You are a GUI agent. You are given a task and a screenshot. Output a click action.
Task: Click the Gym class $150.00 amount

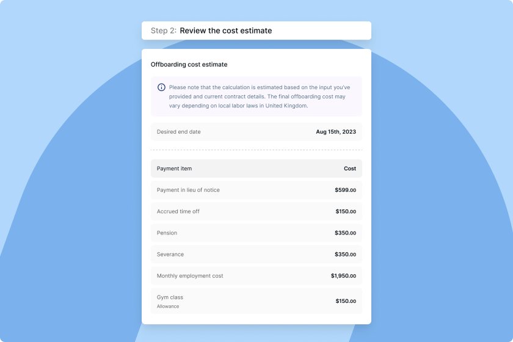pos(346,301)
